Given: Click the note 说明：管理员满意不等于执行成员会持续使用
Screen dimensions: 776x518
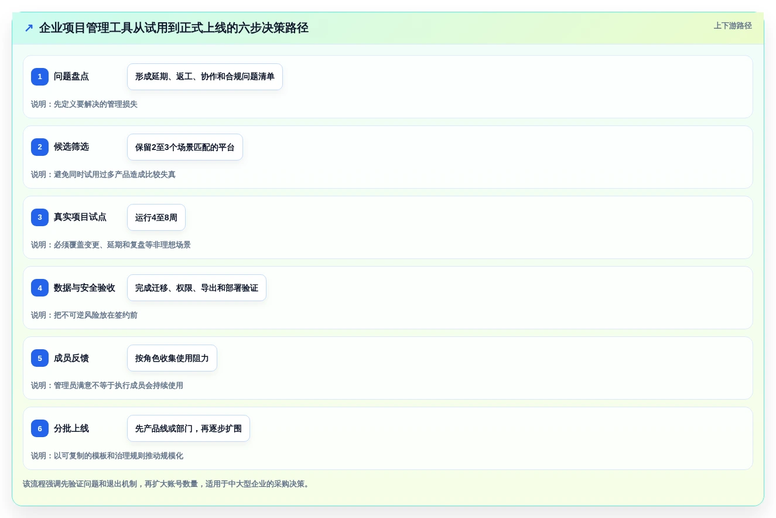Looking at the screenshot, I should [x=107, y=386].
